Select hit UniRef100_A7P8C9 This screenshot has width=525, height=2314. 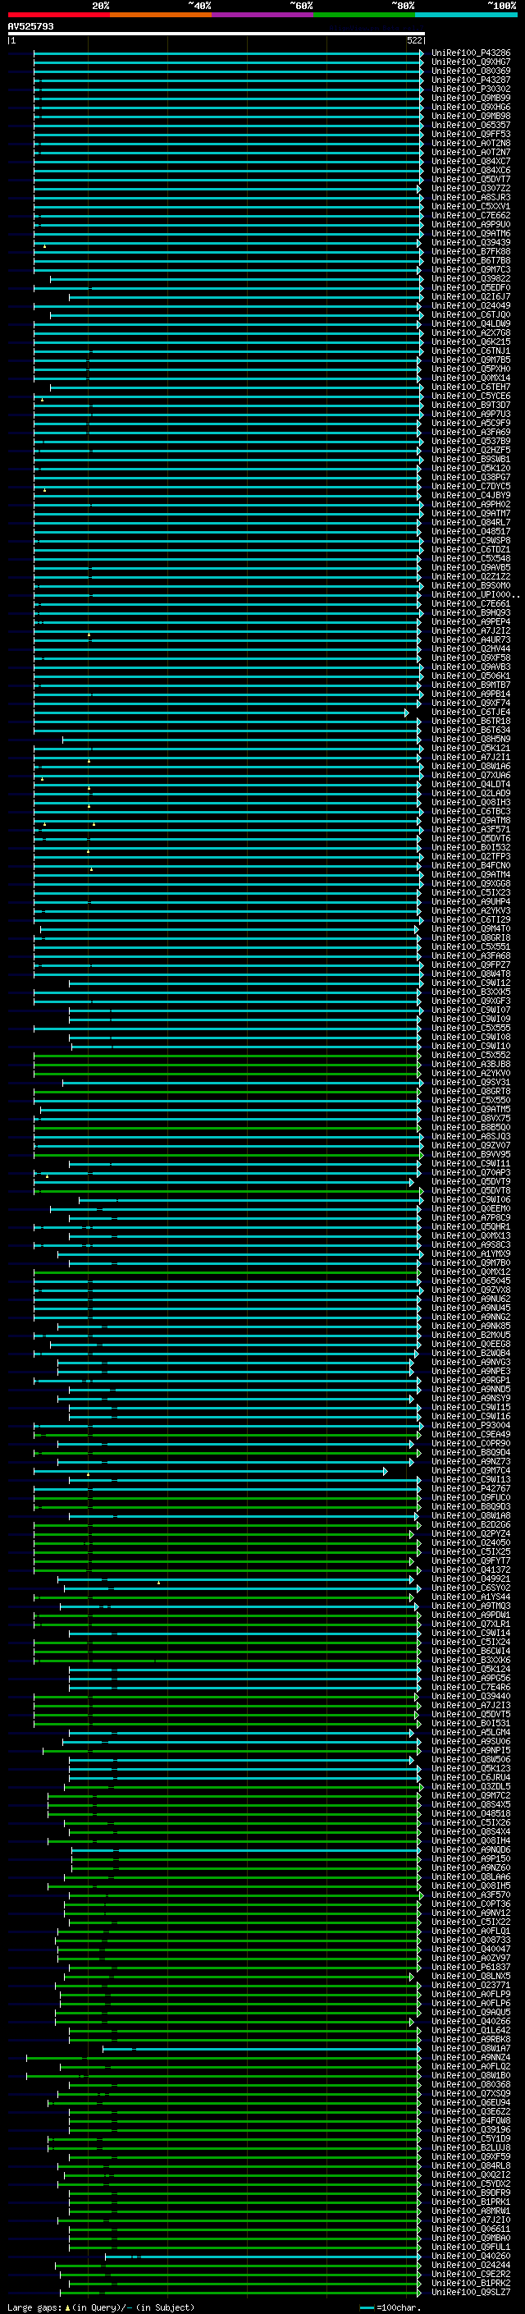pos(470,1218)
